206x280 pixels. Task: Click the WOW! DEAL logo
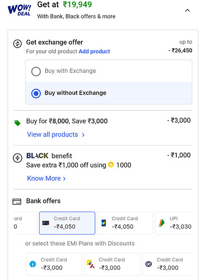pos(20,10)
